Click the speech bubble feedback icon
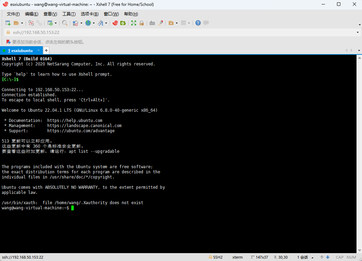The image size is (362, 261). click(x=206, y=23)
